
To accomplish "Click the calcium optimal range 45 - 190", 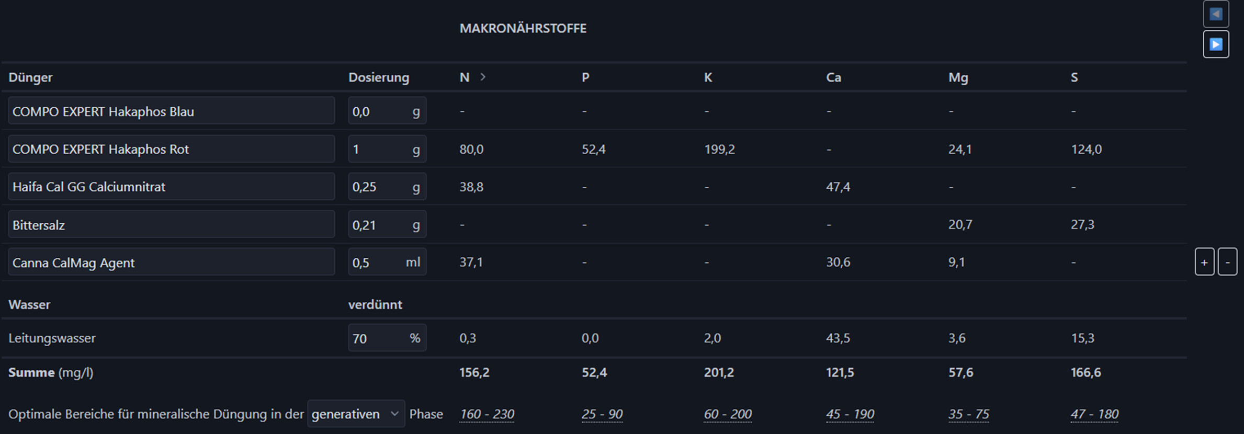I will 850,414.
